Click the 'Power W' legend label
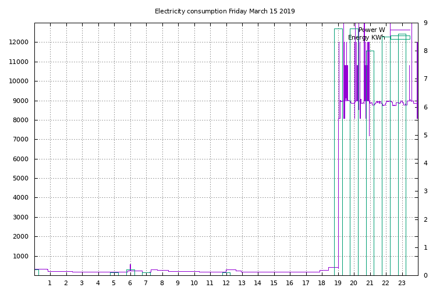The height and width of the screenshot is (291, 447). coord(372,30)
